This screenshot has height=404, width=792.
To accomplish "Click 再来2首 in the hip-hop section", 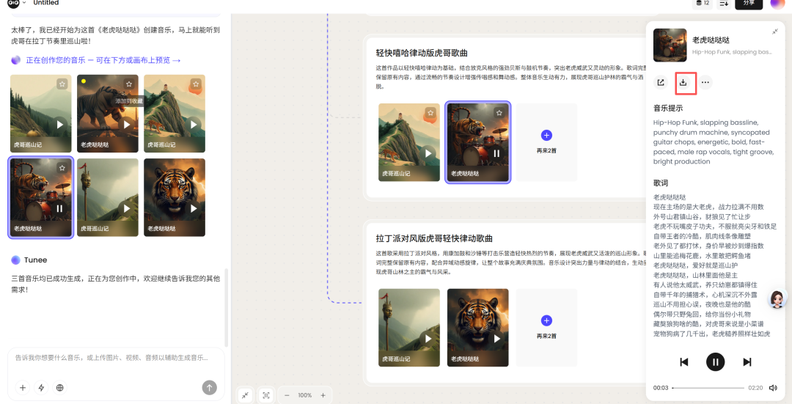I will [546, 142].
